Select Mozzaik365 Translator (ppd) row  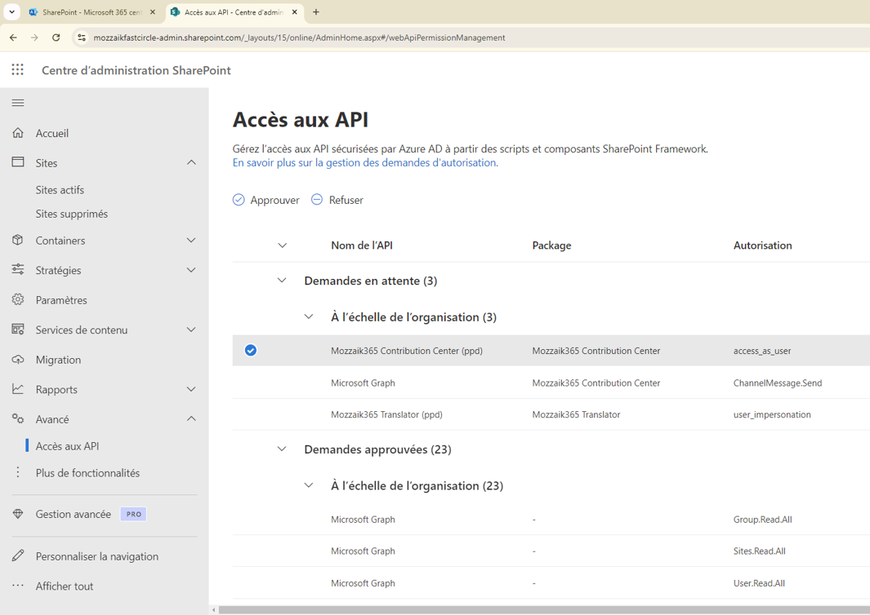point(551,414)
